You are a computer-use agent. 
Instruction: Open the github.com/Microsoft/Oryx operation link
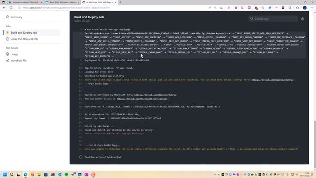tap(155, 95)
